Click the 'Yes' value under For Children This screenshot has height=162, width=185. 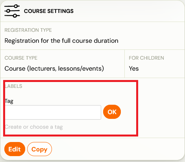[x=134, y=69]
